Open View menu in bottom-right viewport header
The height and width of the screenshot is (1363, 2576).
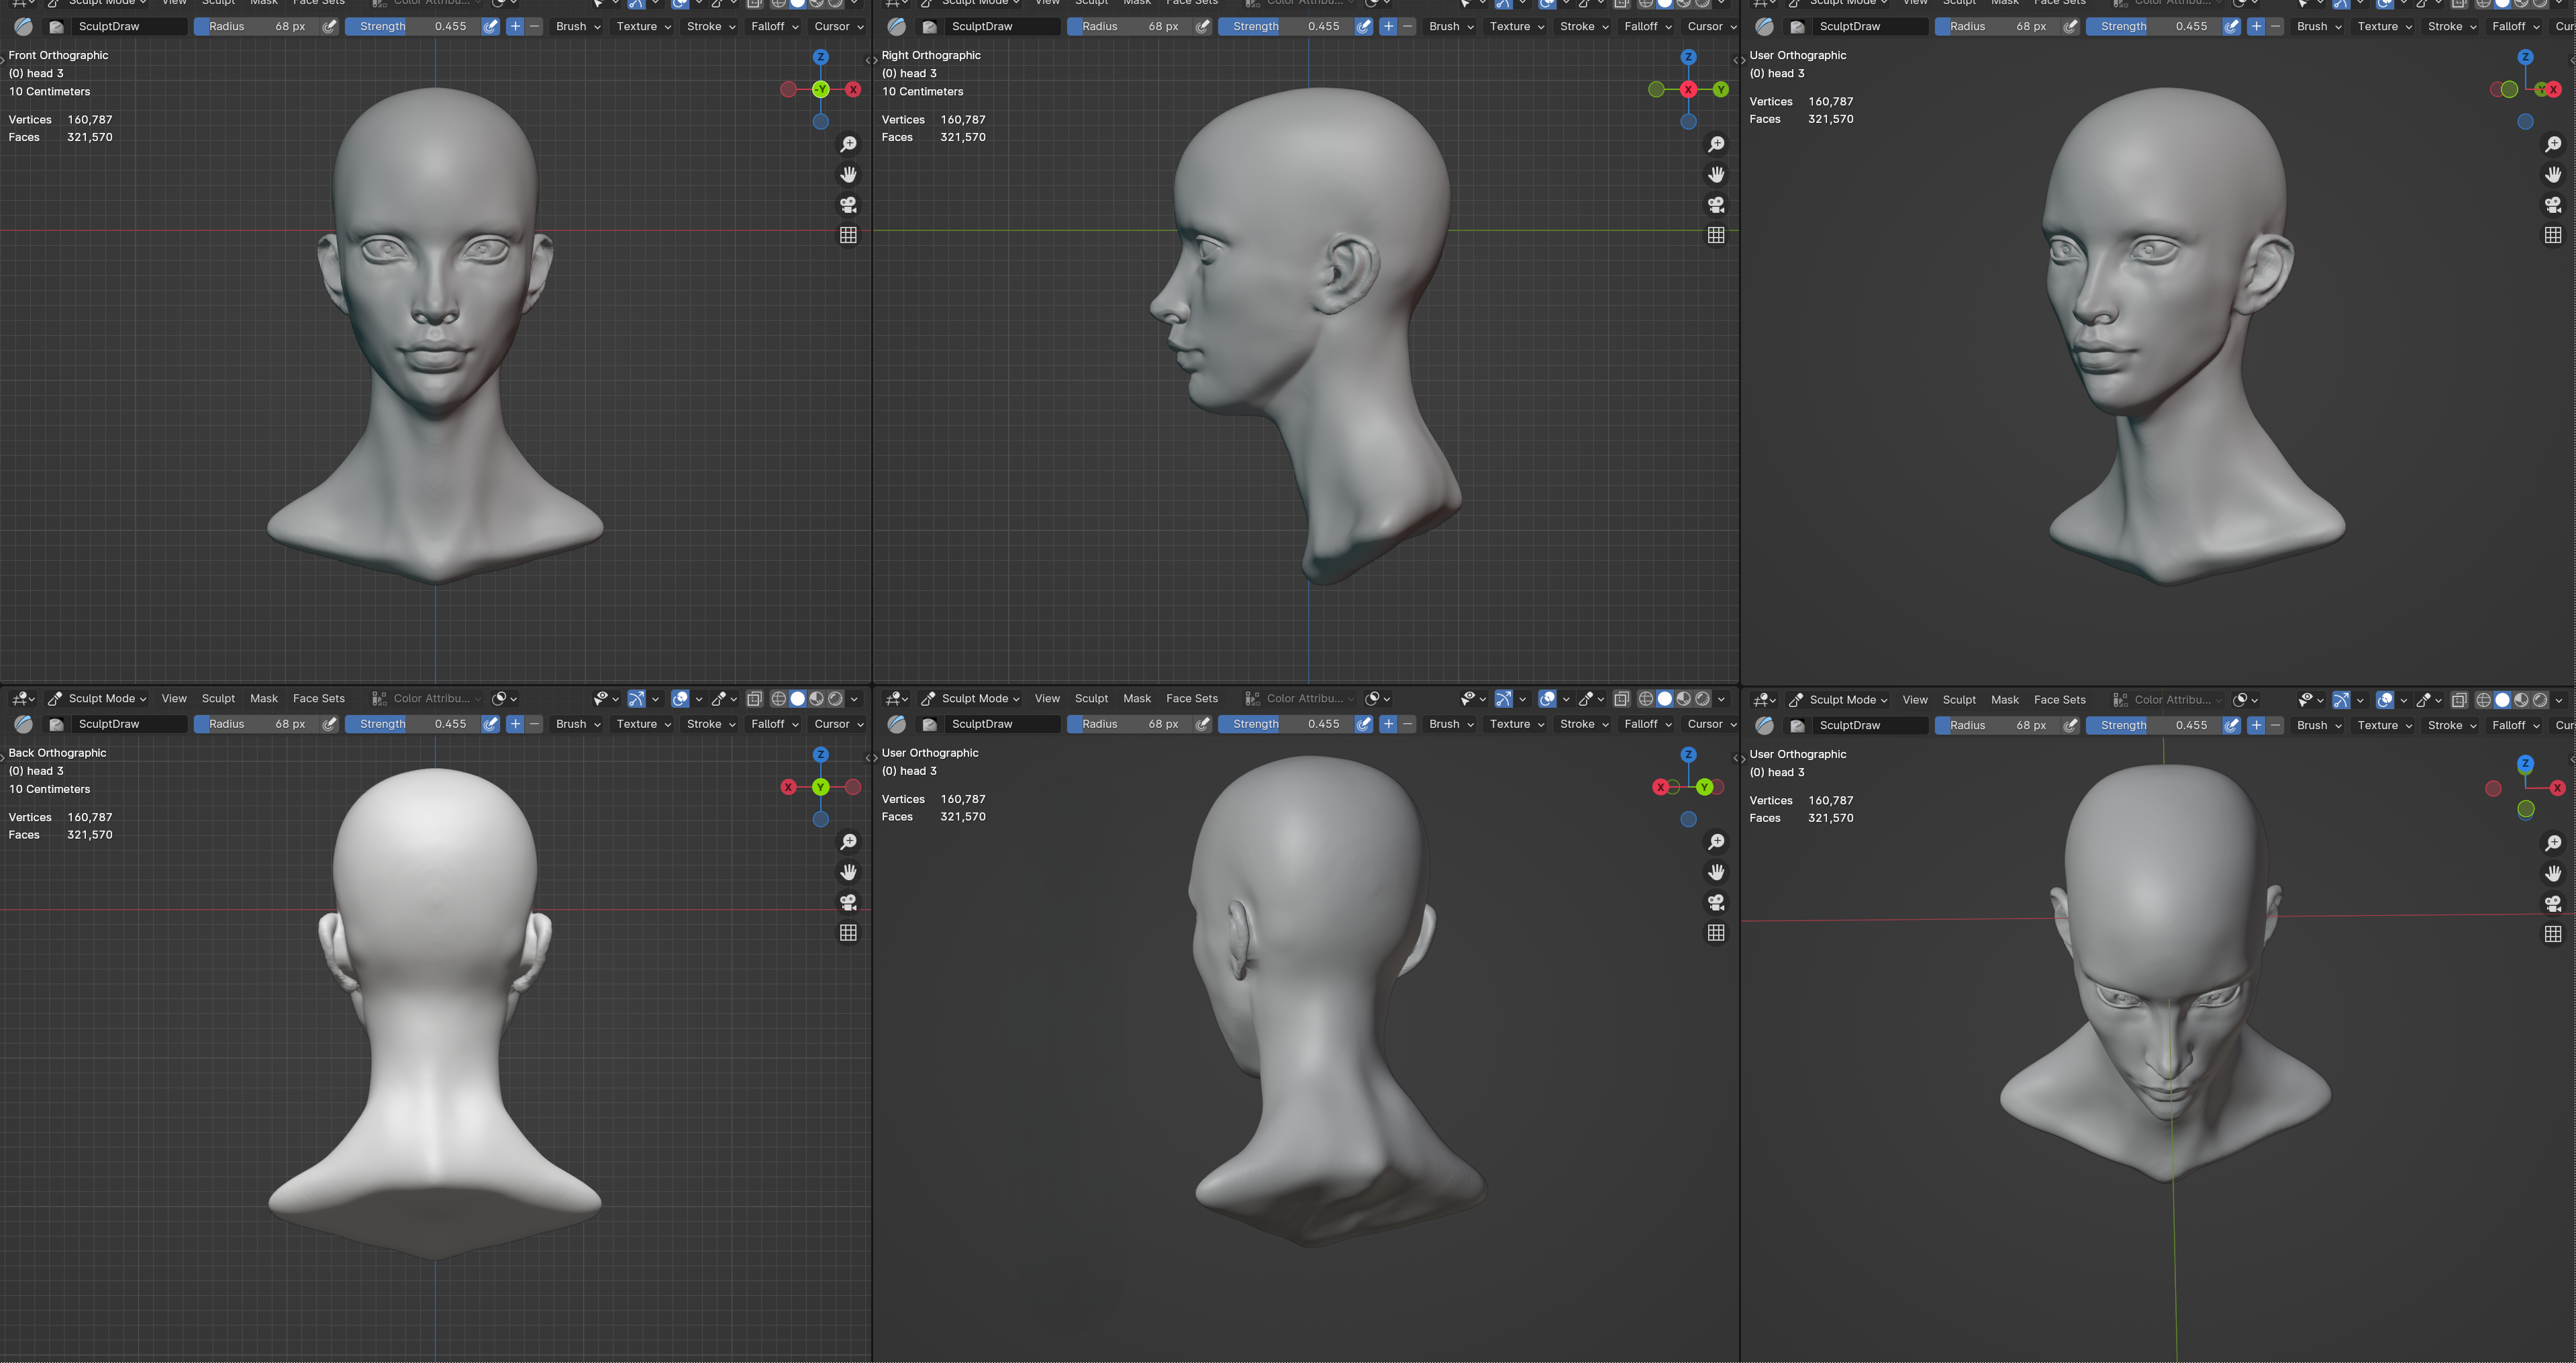pyautogui.click(x=1915, y=700)
